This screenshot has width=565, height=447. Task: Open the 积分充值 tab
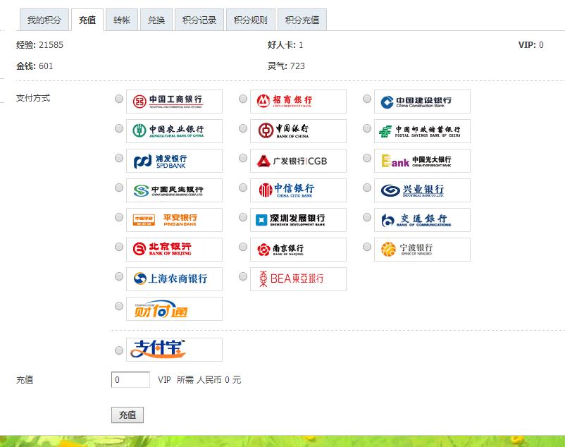pos(302,20)
